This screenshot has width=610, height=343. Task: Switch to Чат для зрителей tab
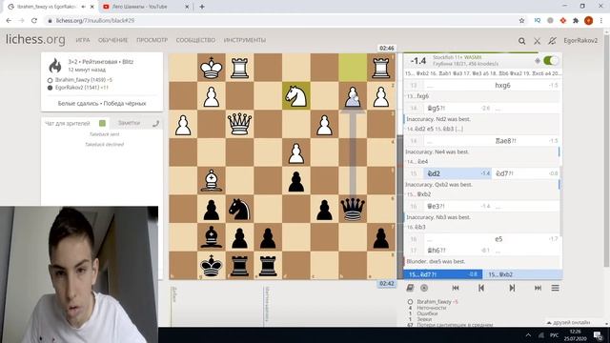click(x=68, y=123)
